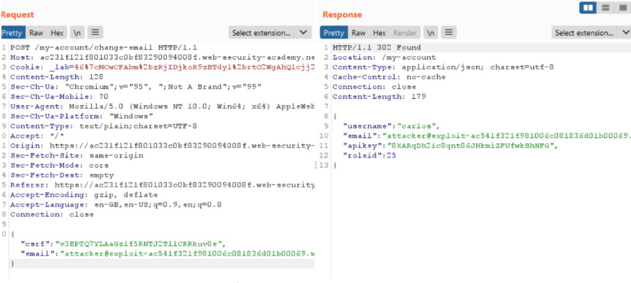Select Raw tab in Response panel
The height and width of the screenshot is (283, 631).
[x=358, y=33]
